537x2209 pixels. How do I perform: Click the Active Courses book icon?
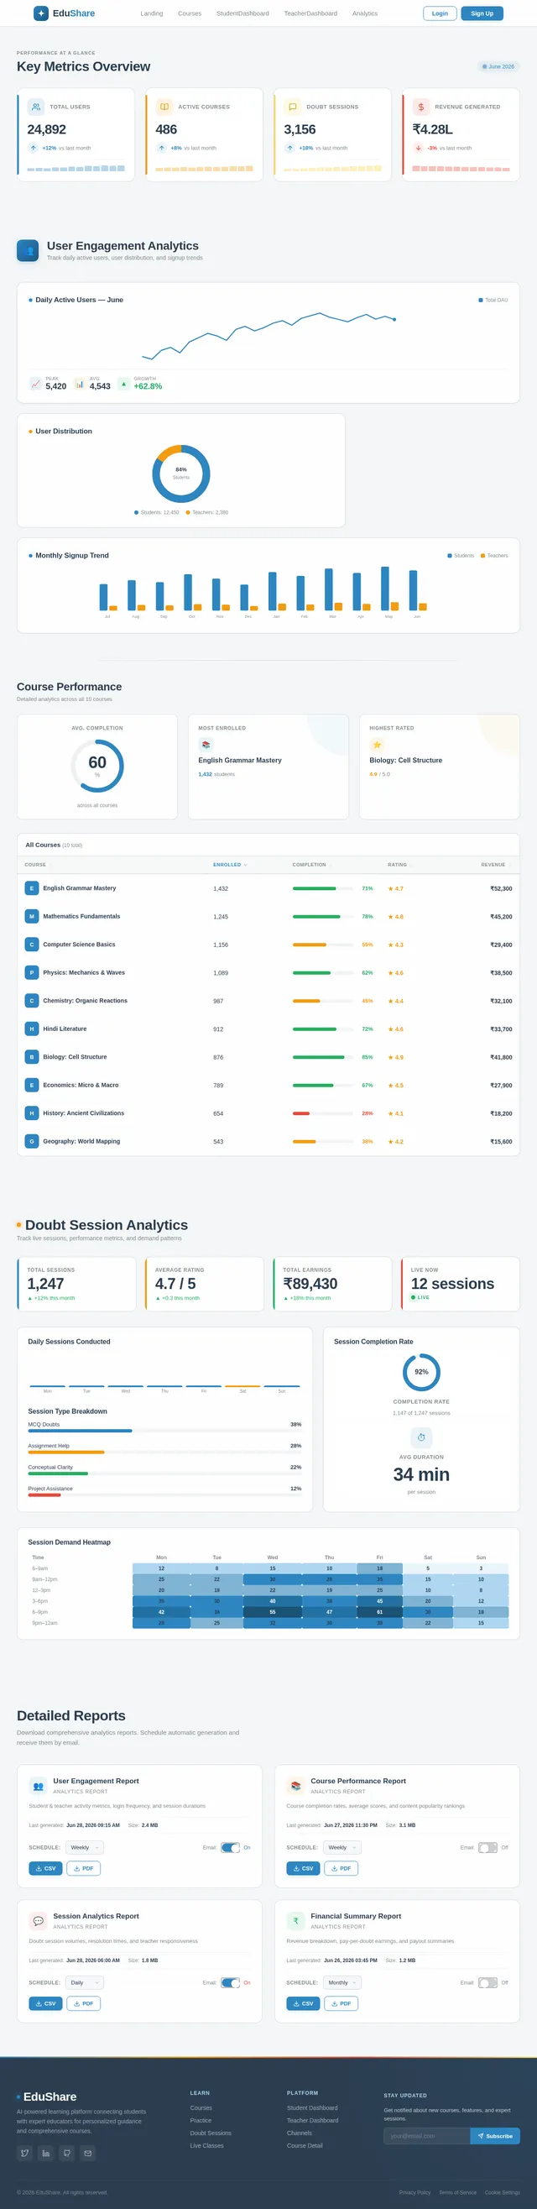point(164,107)
